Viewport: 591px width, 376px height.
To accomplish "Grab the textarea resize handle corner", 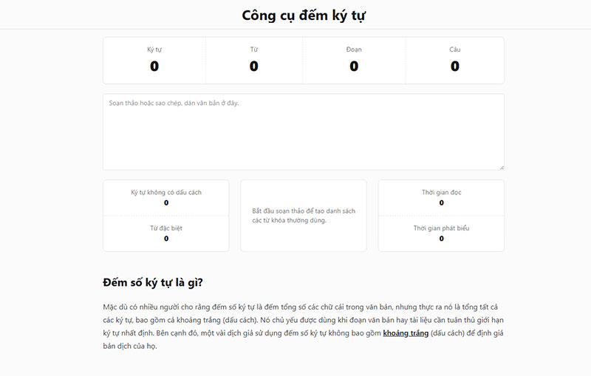I will click(x=502, y=168).
